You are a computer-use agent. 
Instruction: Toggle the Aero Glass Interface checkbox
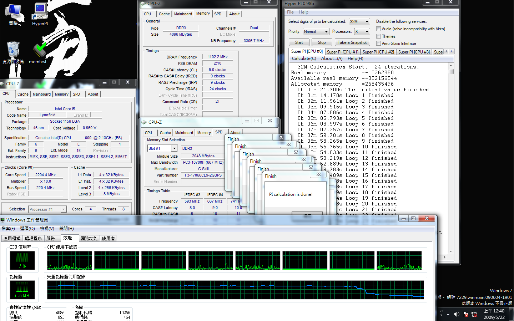tap(378, 43)
